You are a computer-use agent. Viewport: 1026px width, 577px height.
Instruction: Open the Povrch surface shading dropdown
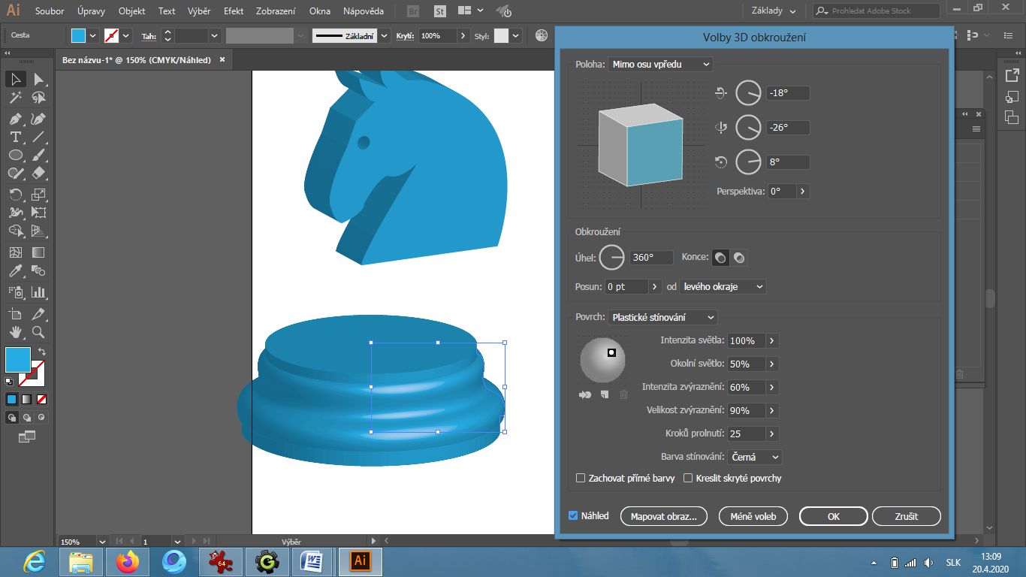coord(662,317)
